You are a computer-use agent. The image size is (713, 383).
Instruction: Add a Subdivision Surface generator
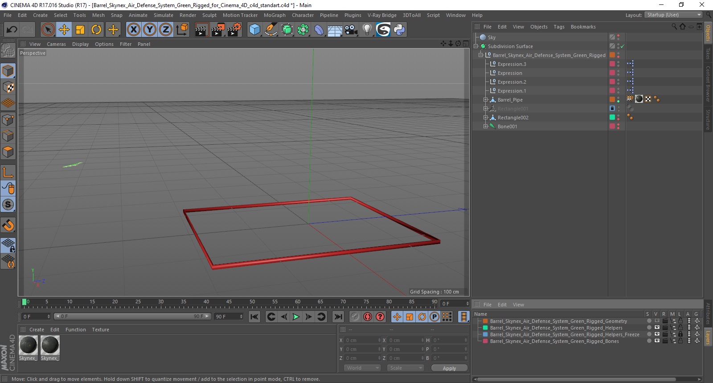(x=287, y=30)
